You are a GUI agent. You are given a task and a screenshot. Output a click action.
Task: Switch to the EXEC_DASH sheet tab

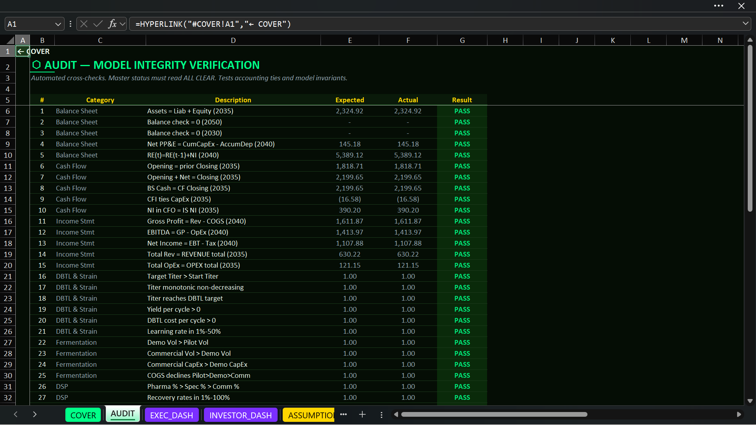pyautogui.click(x=172, y=415)
